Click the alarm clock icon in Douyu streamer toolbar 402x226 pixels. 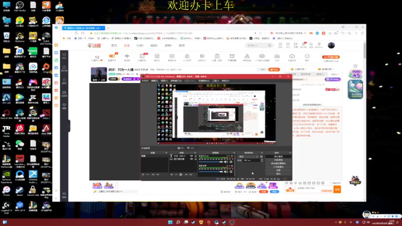232,56
